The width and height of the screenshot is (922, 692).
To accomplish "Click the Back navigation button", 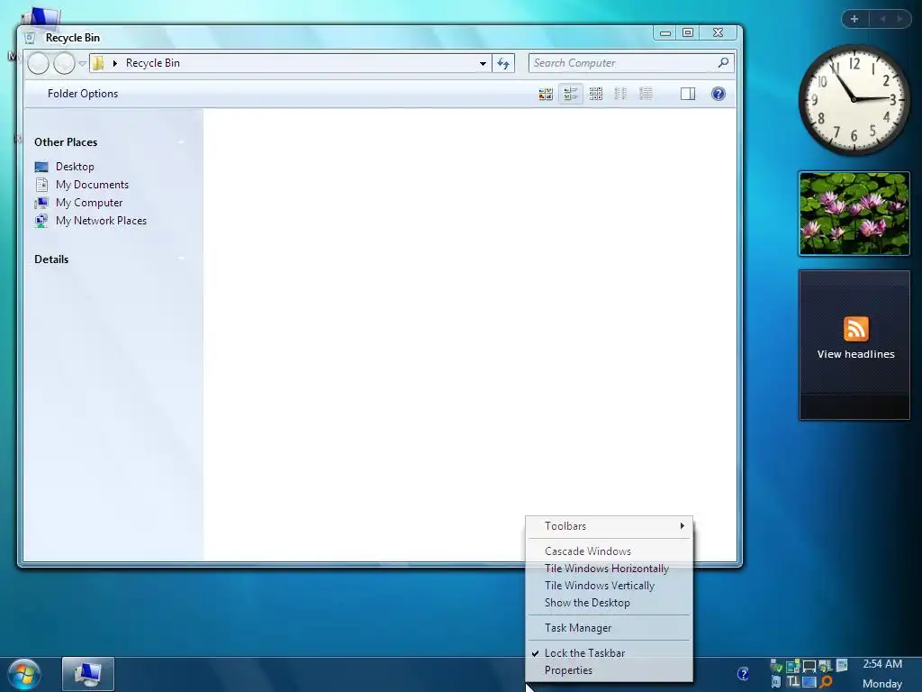I will point(38,63).
